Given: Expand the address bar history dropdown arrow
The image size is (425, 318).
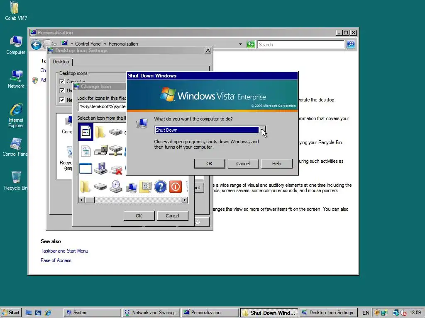Looking at the screenshot, I should point(240,44).
